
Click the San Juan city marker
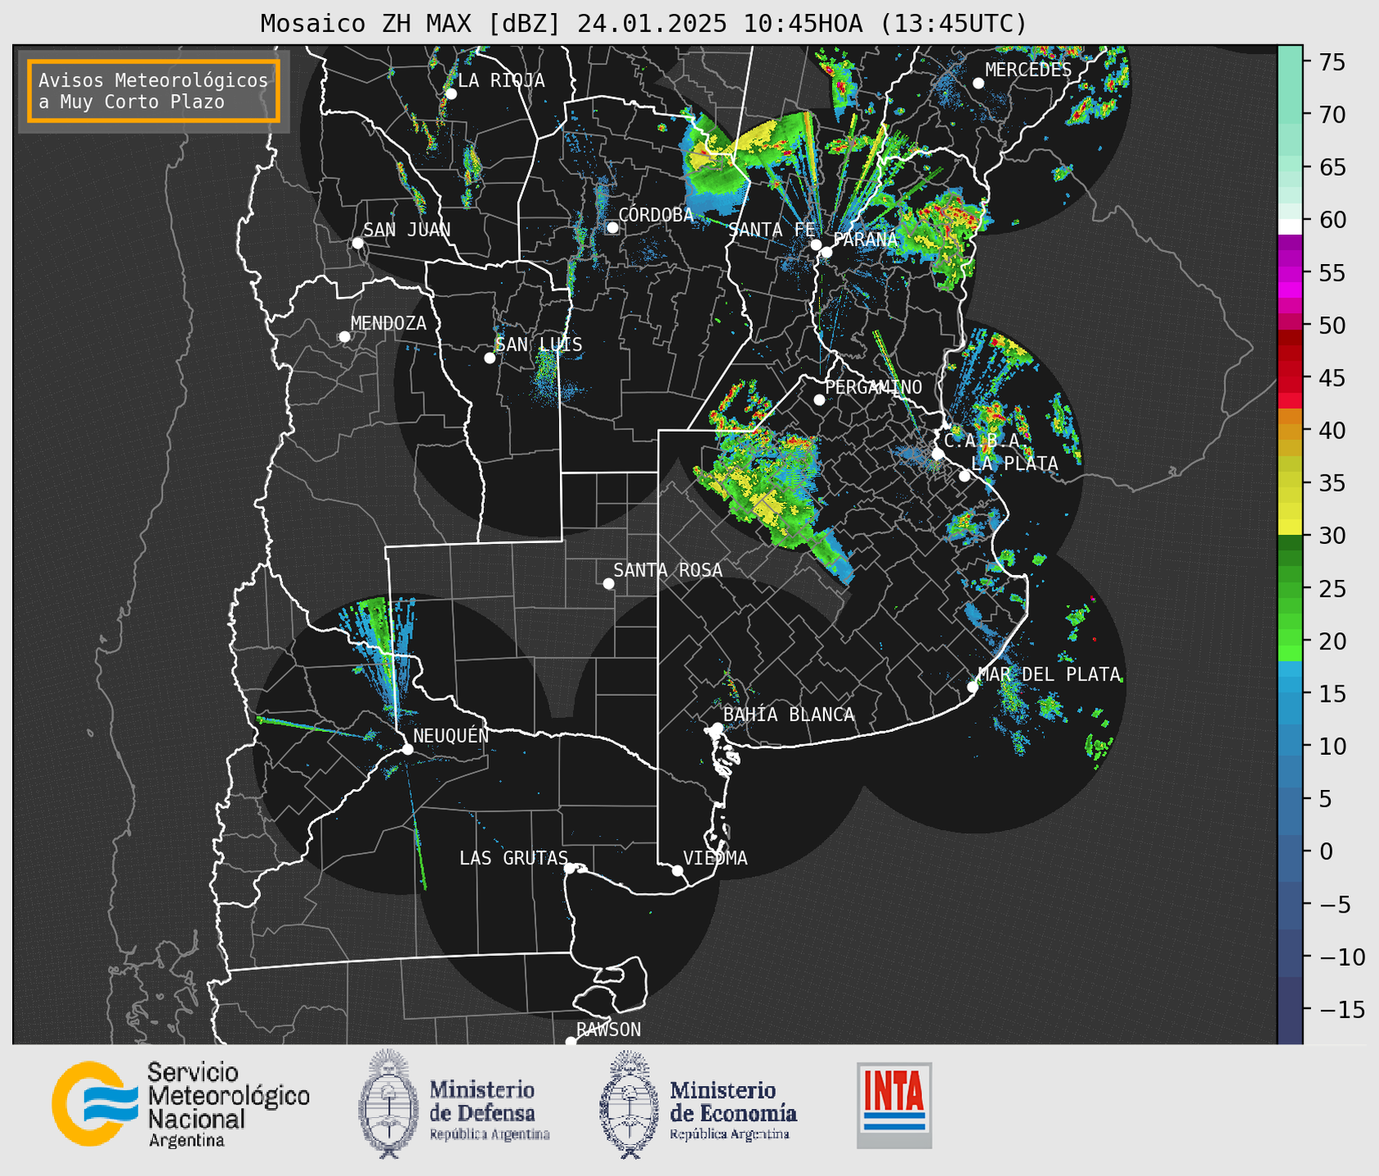(x=357, y=243)
